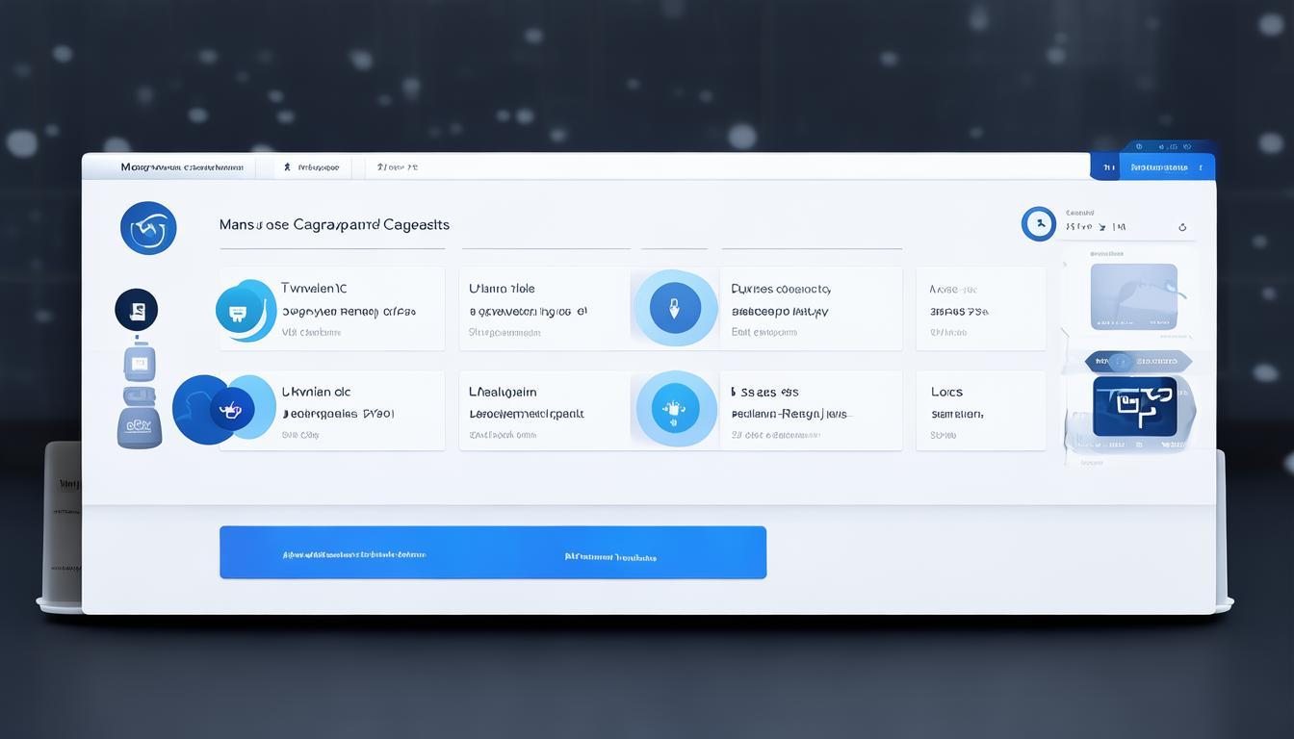The height and width of the screenshot is (739, 1294).
Task: Click the blue button in top-right corner
Action: point(1153,167)
